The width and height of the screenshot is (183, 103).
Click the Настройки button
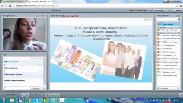[x=159, y=10]
